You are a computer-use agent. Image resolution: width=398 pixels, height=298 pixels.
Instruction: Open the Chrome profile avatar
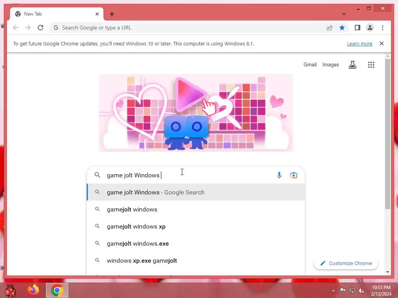370,28
